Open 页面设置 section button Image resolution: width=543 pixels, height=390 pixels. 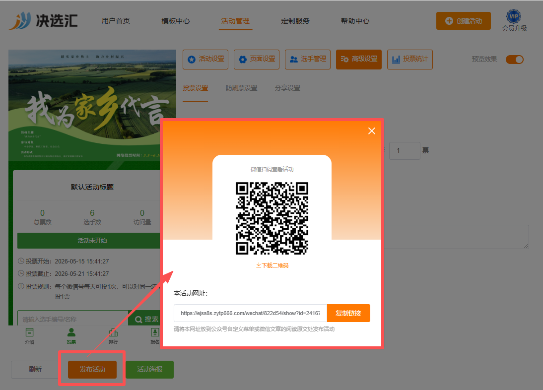coord(257,60)
